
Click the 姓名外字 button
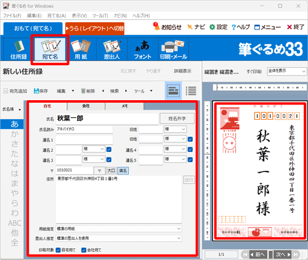click(177, 118)
